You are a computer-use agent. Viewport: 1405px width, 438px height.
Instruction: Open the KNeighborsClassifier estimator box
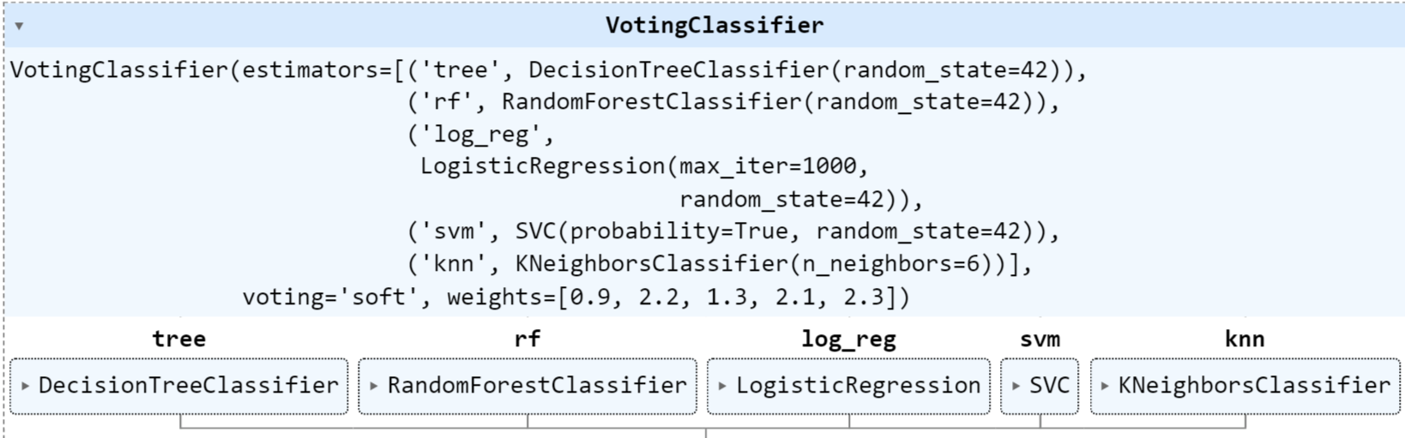(1245, 387)
